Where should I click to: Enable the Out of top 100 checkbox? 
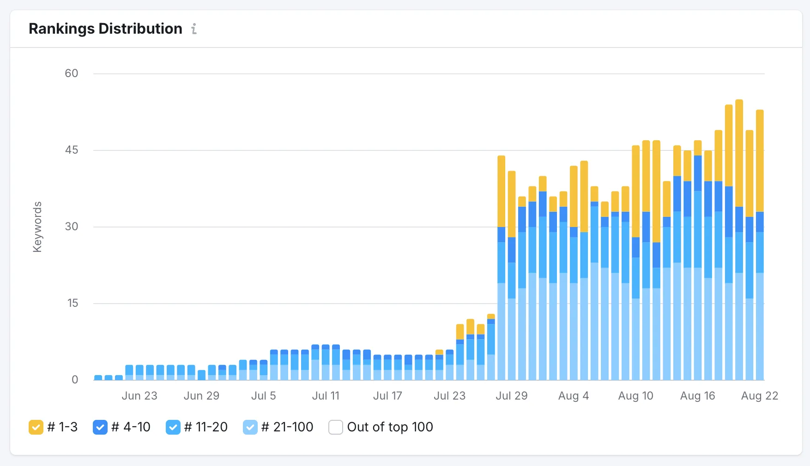click(335, 427)
